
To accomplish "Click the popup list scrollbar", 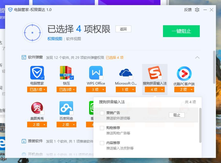I will click(x=200, y=125).
